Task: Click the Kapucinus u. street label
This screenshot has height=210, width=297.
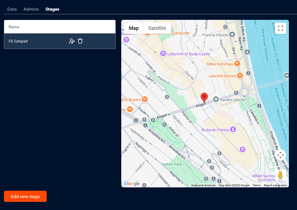Action: 224,48
